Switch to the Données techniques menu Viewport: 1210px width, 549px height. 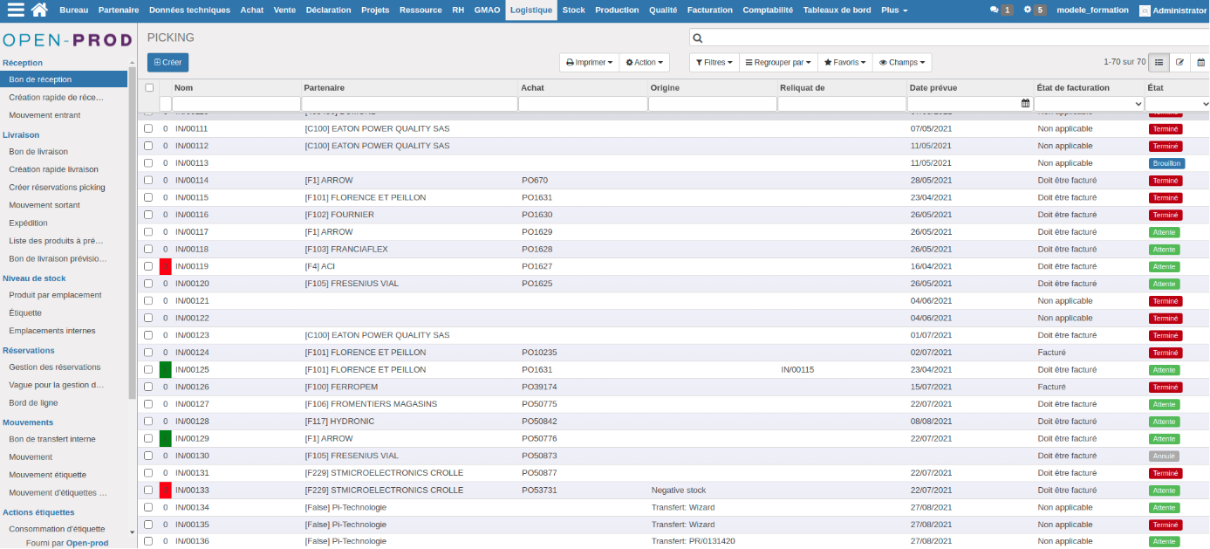[x=189, y=10]
